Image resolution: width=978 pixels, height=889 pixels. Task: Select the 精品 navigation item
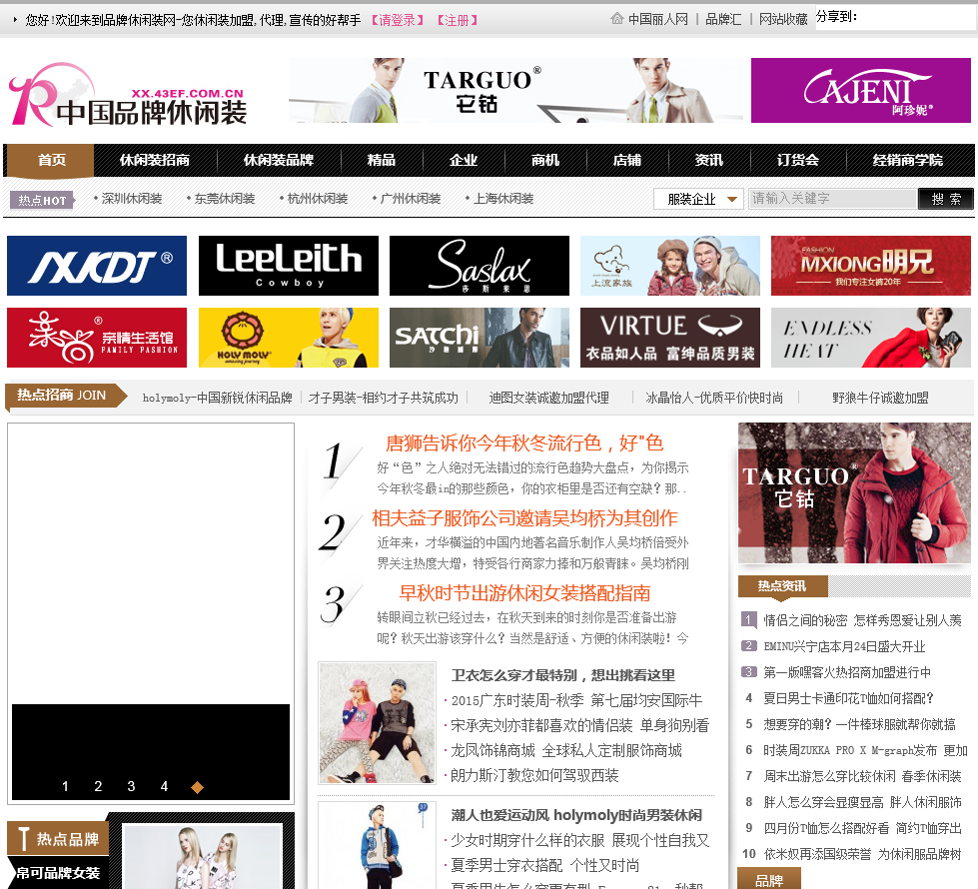381,160
